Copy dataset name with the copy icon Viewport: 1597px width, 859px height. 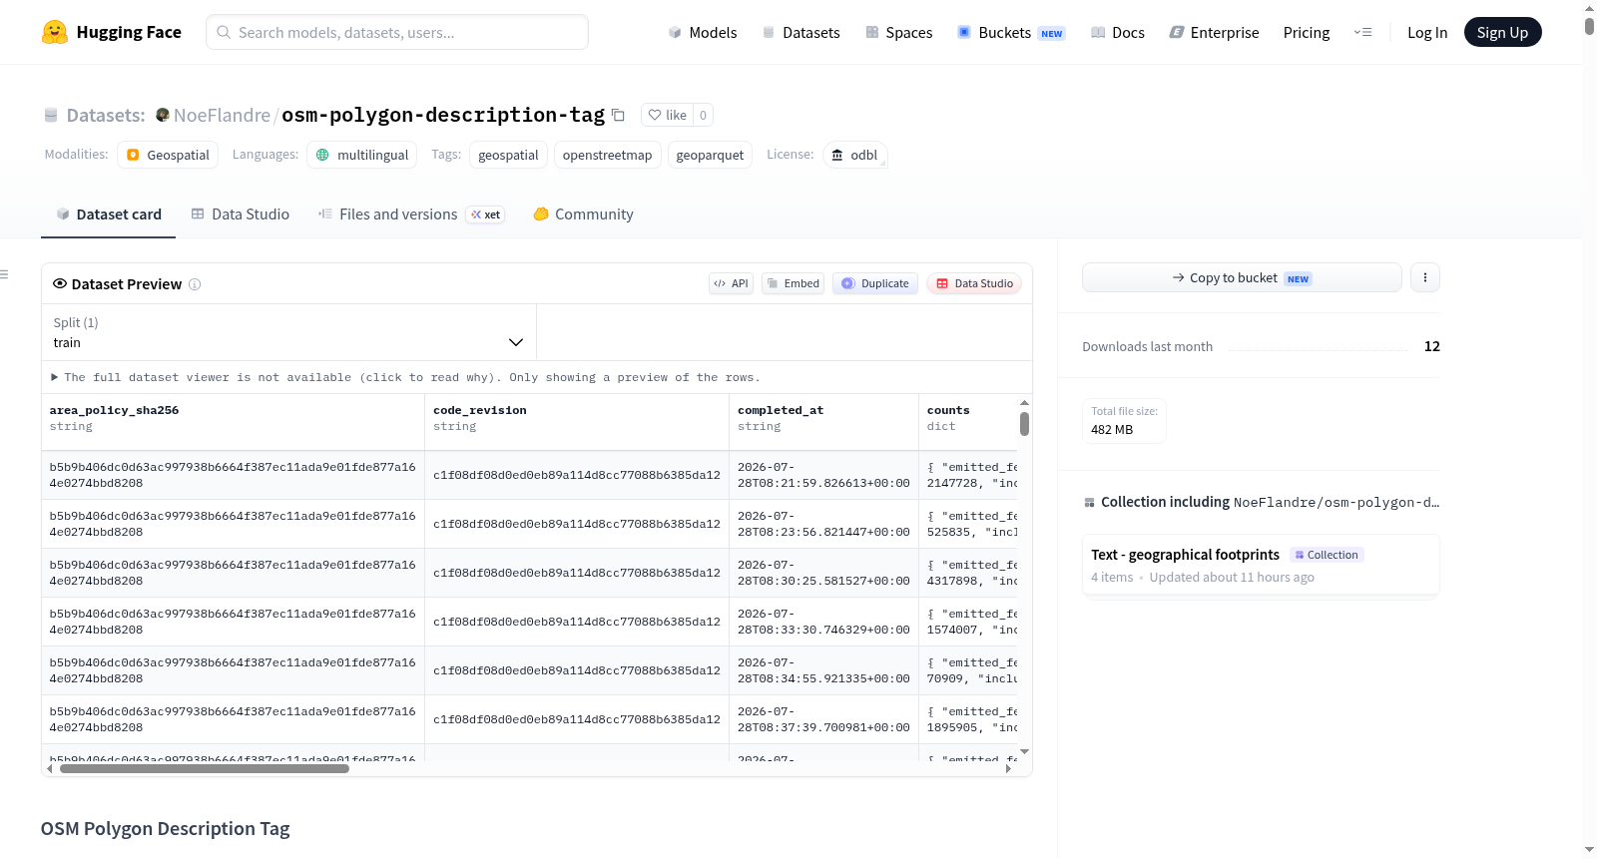pos(618,115)
